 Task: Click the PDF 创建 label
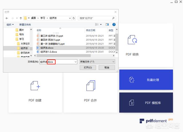click(35, 100)
